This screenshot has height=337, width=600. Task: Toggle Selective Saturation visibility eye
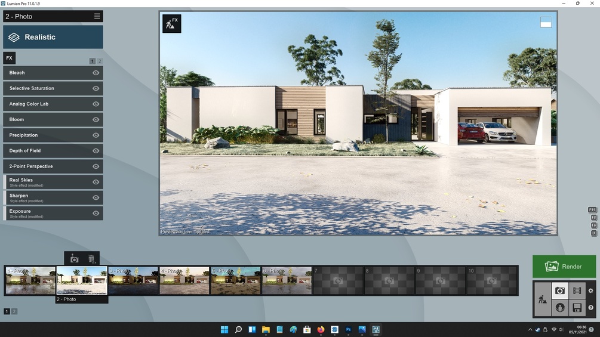[x=96, y=88]
